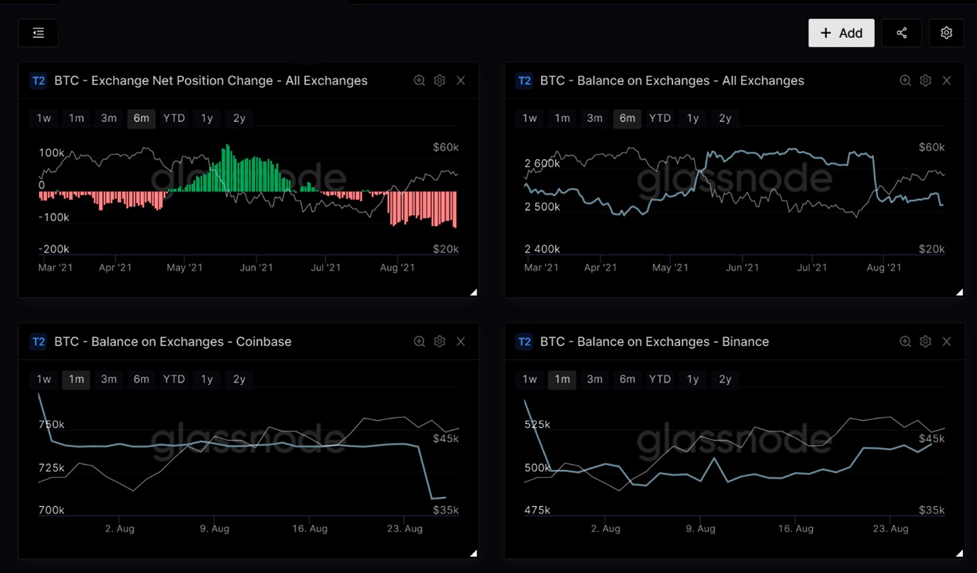Switch All Exchanges balance chart to 3m
The image size is (977, 573).
pyautogui.click(x=594, y=118)
